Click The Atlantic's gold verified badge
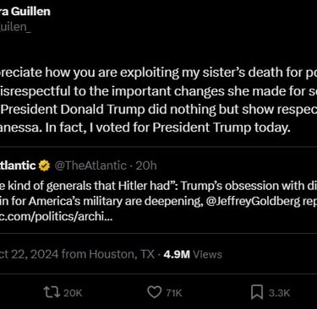This screenshot has height=309, width=317. pos(44,165)
